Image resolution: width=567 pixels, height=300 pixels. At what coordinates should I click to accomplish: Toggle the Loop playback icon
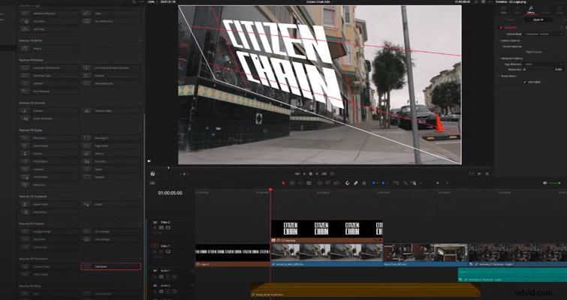pos(333,174)
